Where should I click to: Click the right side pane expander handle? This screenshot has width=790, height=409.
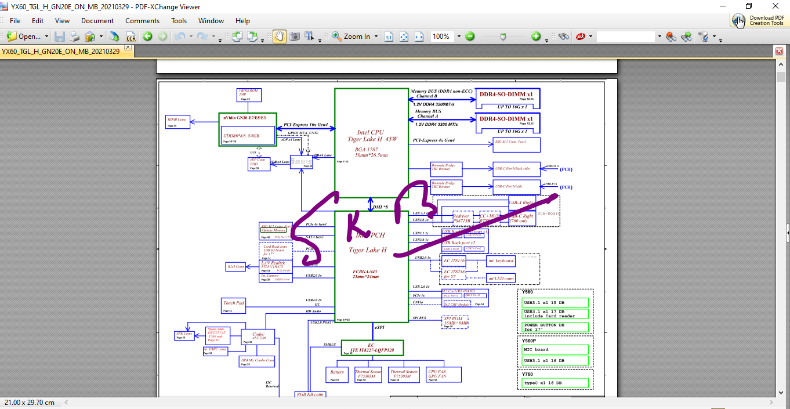coord(788,232)
